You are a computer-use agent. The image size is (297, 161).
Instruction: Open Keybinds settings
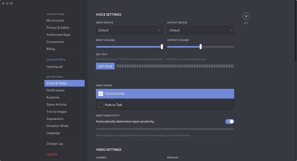pyautogui.click(x=53, y=98)
